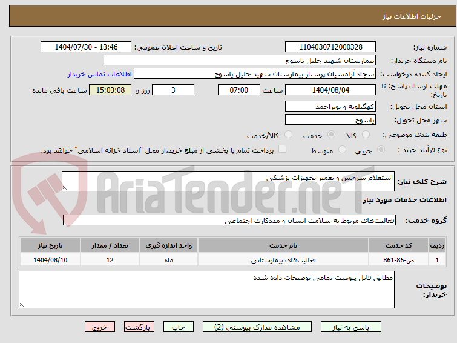Image resolution: width=457 pixels, height=343 pixels.
Task: Click the remaining time 15:03:08 field
Action: [110, 90]
